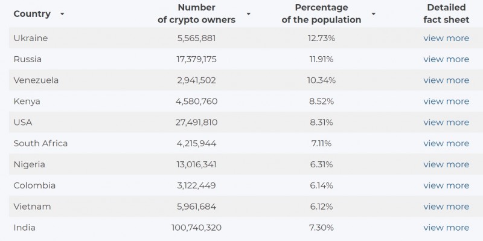
Task: Click the Country column sort arrow
Action: pos(62,14)
